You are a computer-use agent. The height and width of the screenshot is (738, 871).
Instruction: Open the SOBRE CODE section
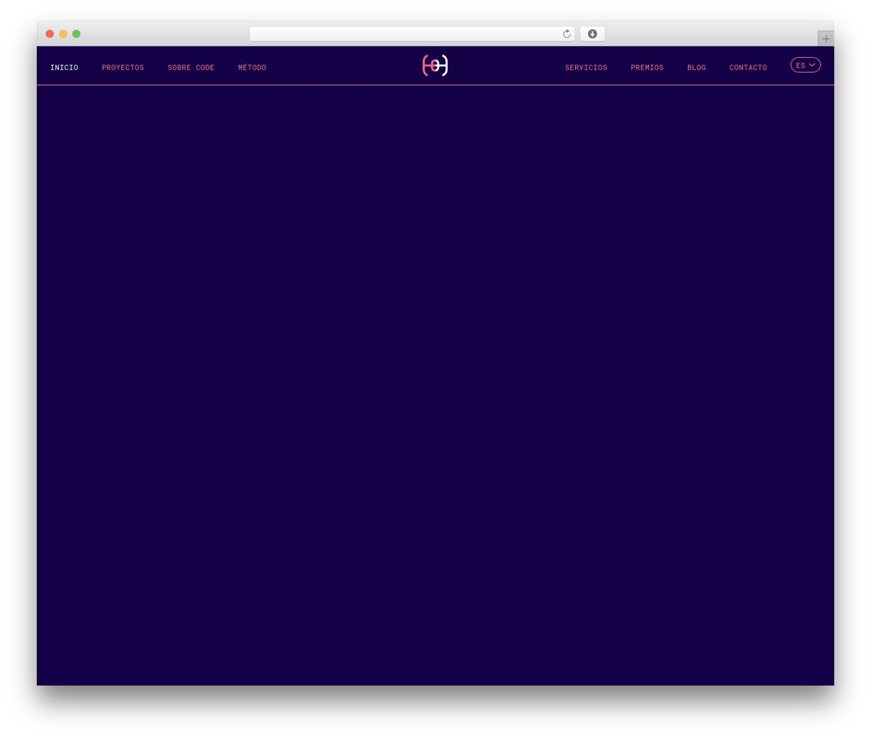(x=191, y=67)
